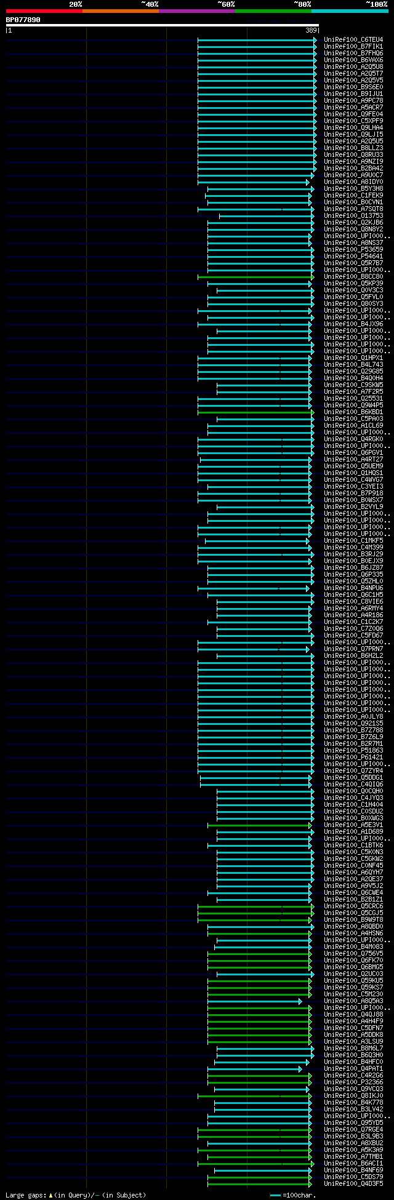Select the UniRef100_Q25531 label
The image size is (394, 1200).
(353, 399)
